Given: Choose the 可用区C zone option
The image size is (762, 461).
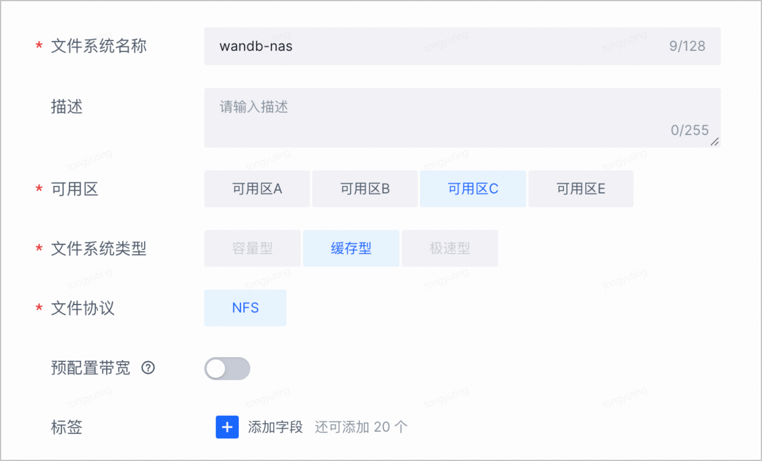Looking at the screenshot, I should (473, 189).
